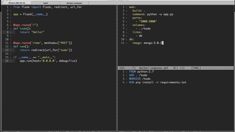Click the 'ports:' YAML key

click(137, 18)
